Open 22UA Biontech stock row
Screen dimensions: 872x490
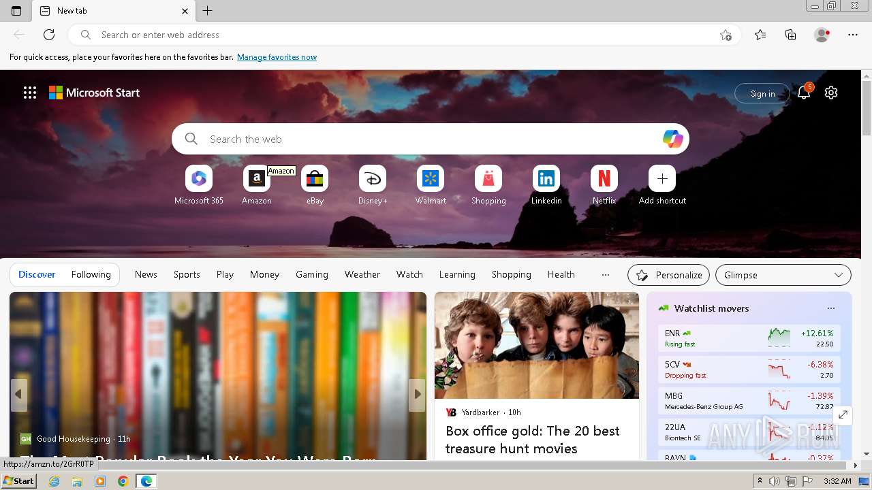pyautogui.click(x=749, y=432)
